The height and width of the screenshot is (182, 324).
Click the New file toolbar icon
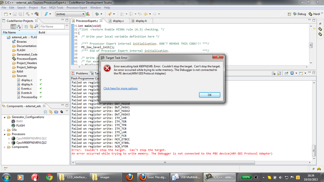click(6, 14)
